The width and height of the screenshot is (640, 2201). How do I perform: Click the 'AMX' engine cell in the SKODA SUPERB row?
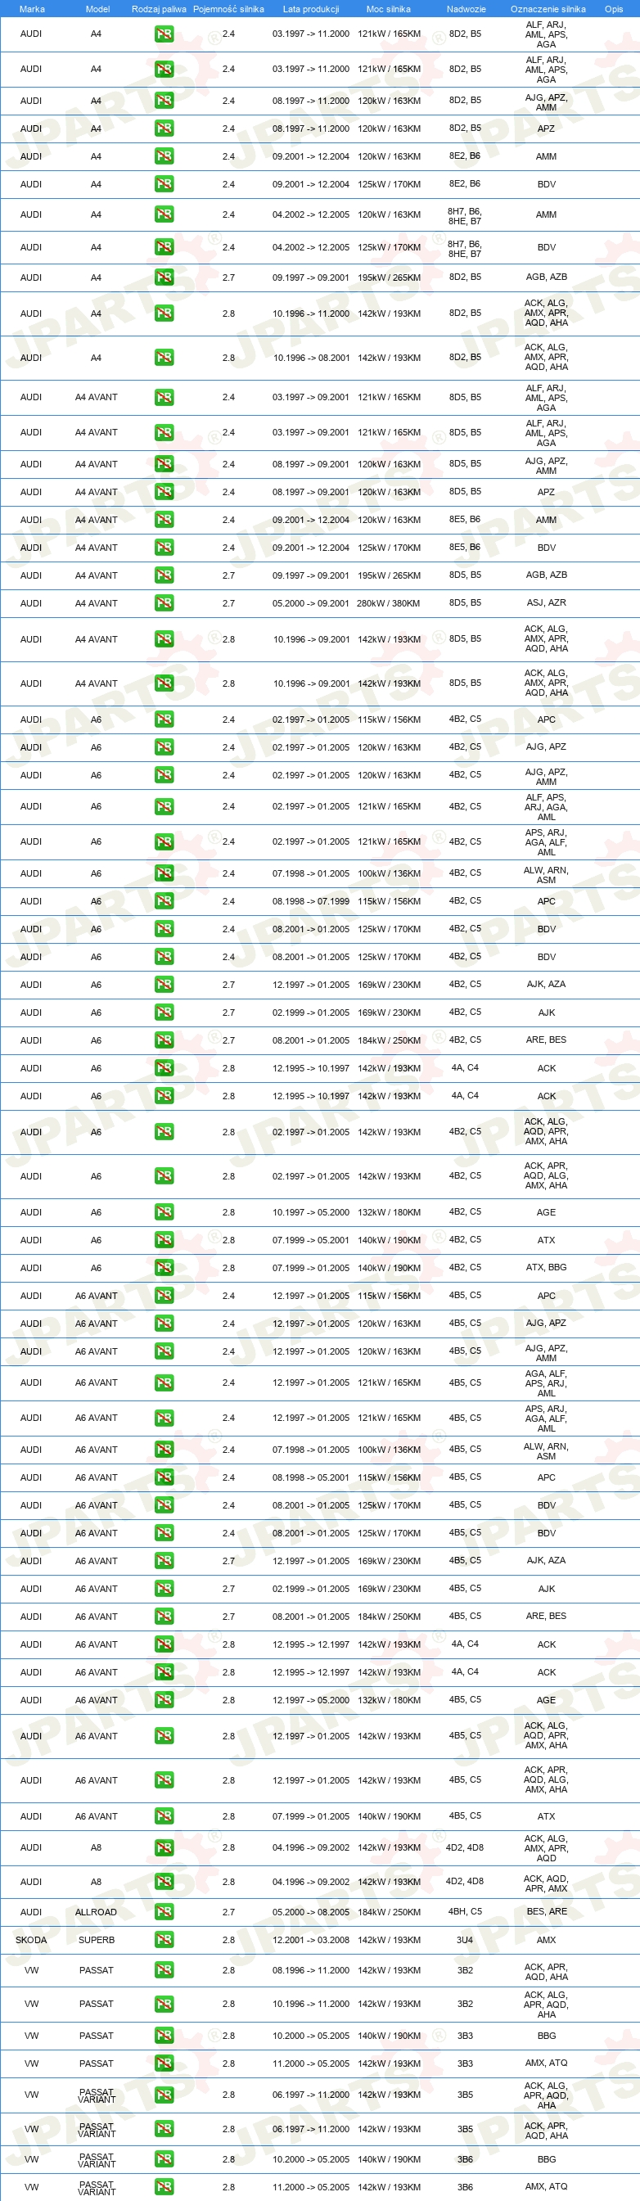click(546, 1940)
